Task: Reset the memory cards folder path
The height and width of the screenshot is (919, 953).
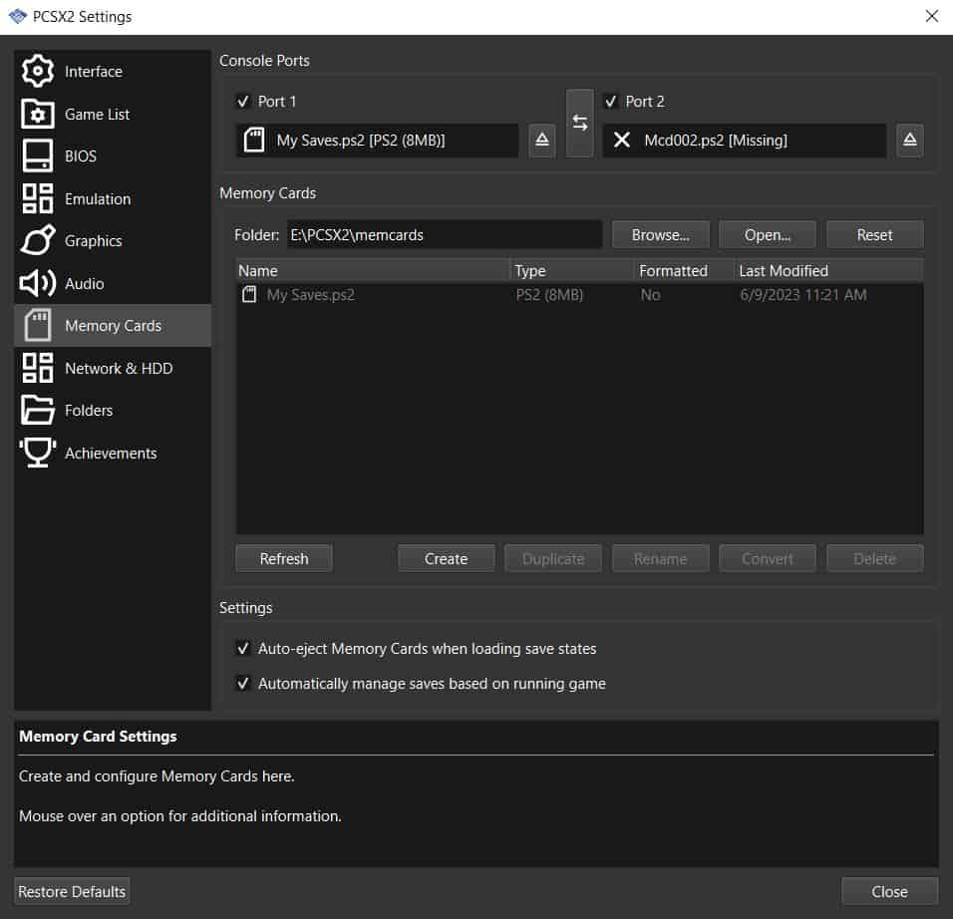Action: point(875,235)
